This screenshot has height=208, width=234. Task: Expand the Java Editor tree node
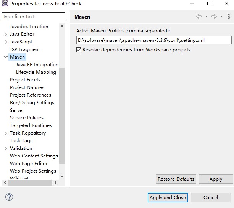6,34
